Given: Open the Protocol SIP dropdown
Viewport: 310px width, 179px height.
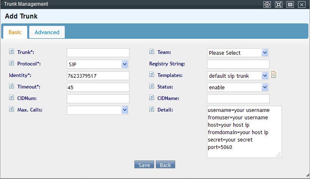Looking at the screenshot, I should point(98,64).
